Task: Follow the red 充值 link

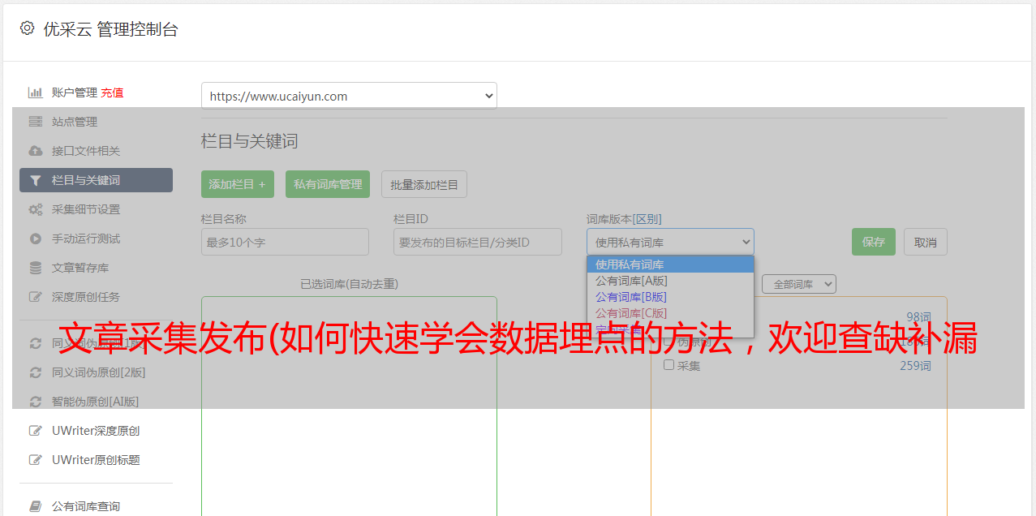Action: pyautogui.click(x=112, y=92)
